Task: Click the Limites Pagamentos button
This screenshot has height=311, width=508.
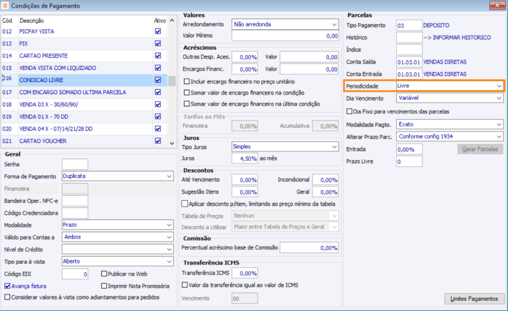Action: point(474,298)
